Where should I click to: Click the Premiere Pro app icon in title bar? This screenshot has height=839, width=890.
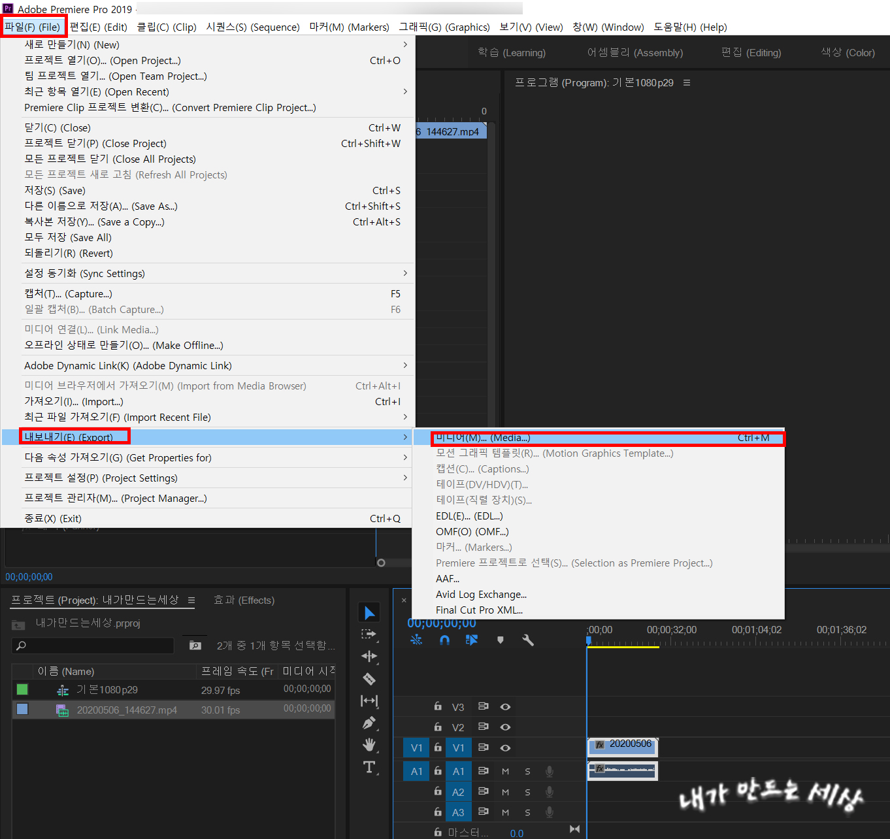[x=8, y=8]
